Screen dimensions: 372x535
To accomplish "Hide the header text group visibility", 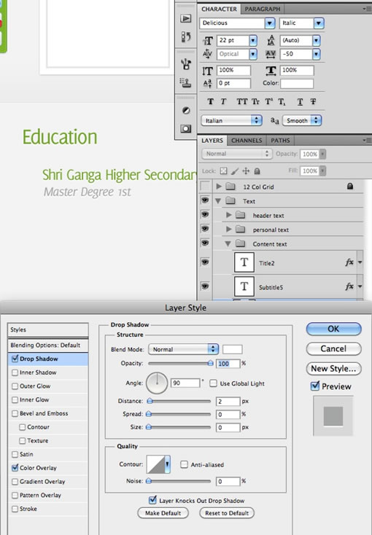I will pos(205,214).
